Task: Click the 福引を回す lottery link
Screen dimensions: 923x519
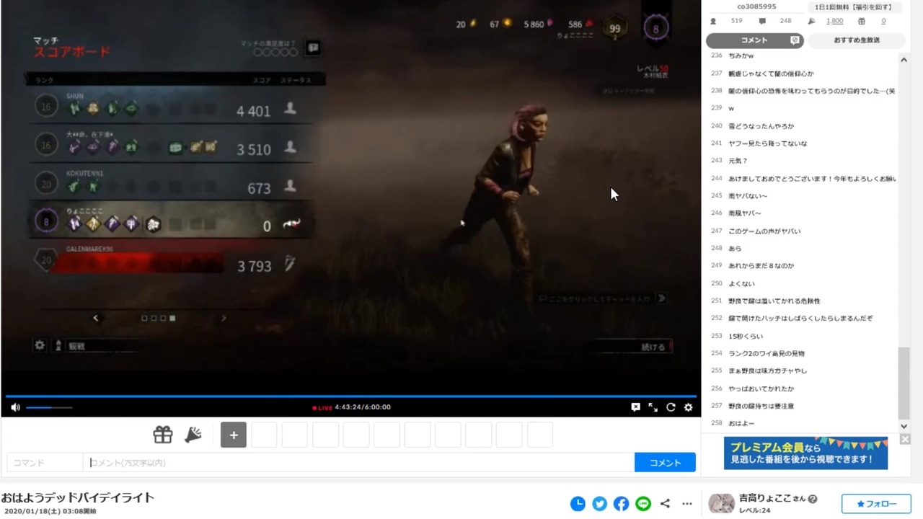Action: pos(854,7)
